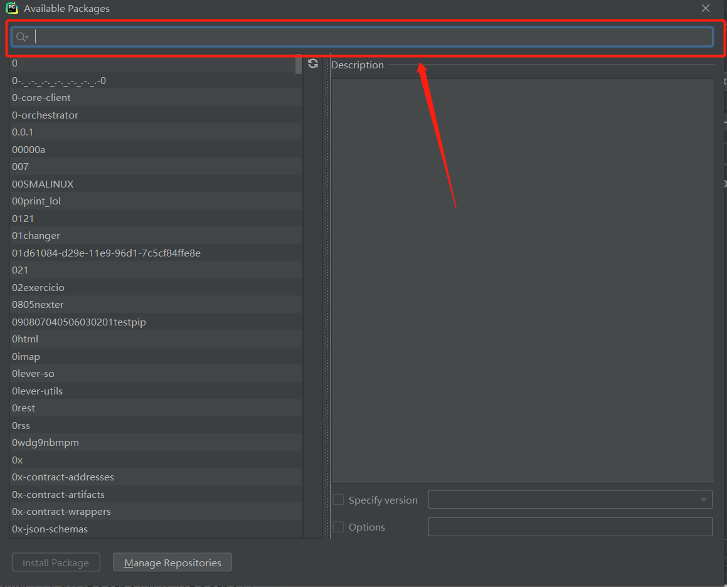Close the Available Packages dialog
The width and height of the screenshot is (727, 587).
coord(705,8)
